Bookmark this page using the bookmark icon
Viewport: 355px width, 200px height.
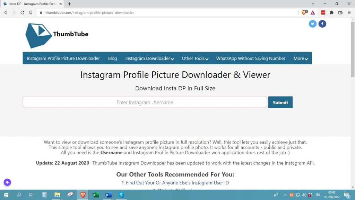point(31,12)
